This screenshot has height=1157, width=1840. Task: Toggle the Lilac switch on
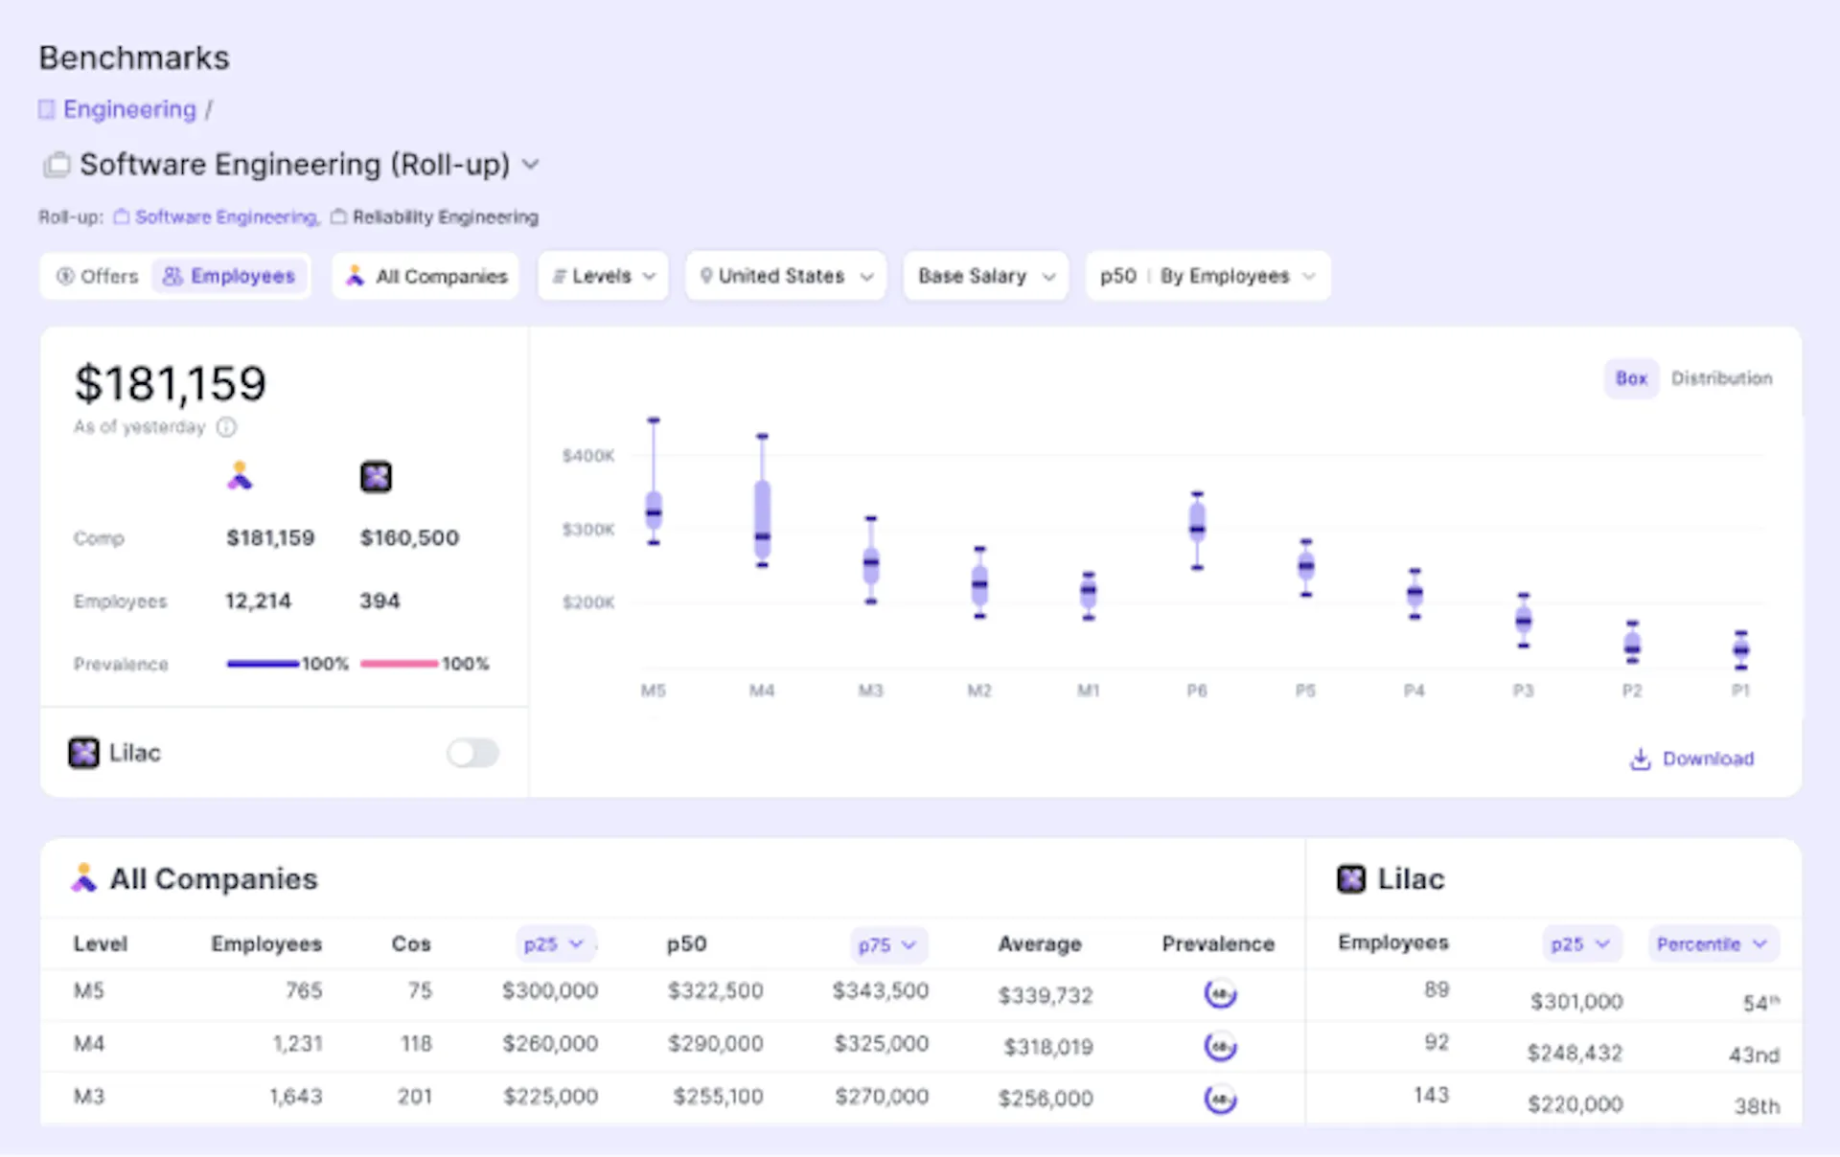click(x=472, y=753)
